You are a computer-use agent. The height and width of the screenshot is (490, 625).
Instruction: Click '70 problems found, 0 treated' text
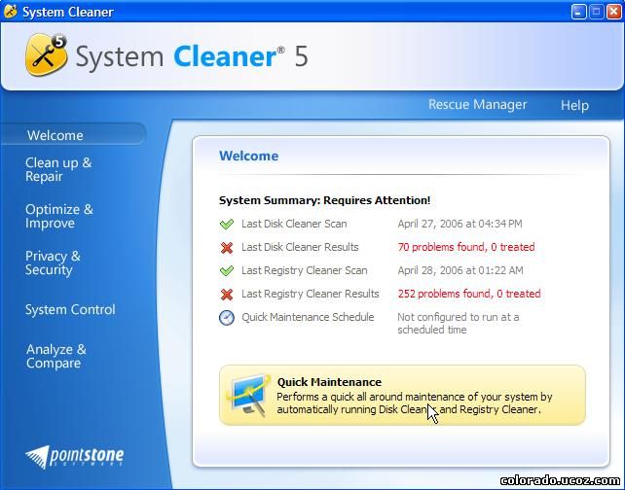(466, 247)
